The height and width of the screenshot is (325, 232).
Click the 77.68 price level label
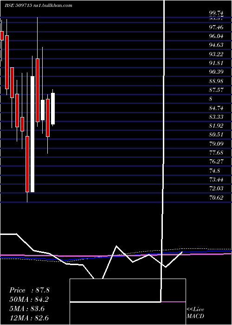coord(216,153)
